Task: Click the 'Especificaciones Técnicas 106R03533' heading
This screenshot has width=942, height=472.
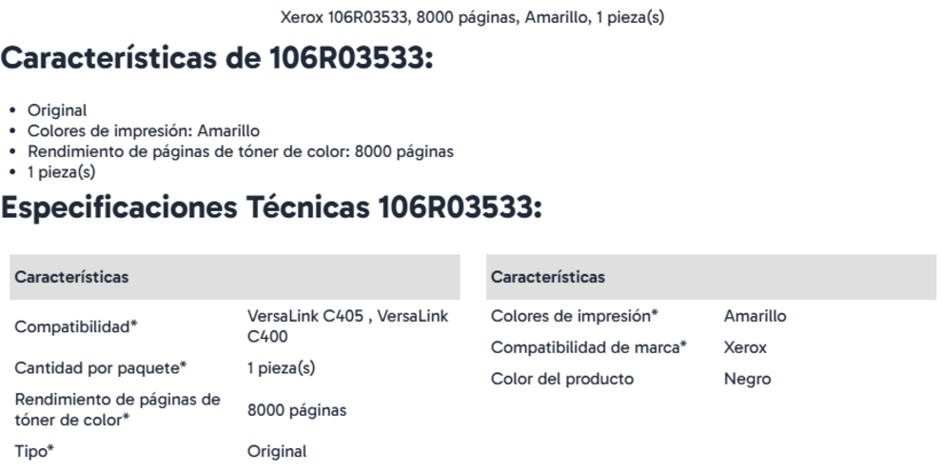Action: pos(271,209)
